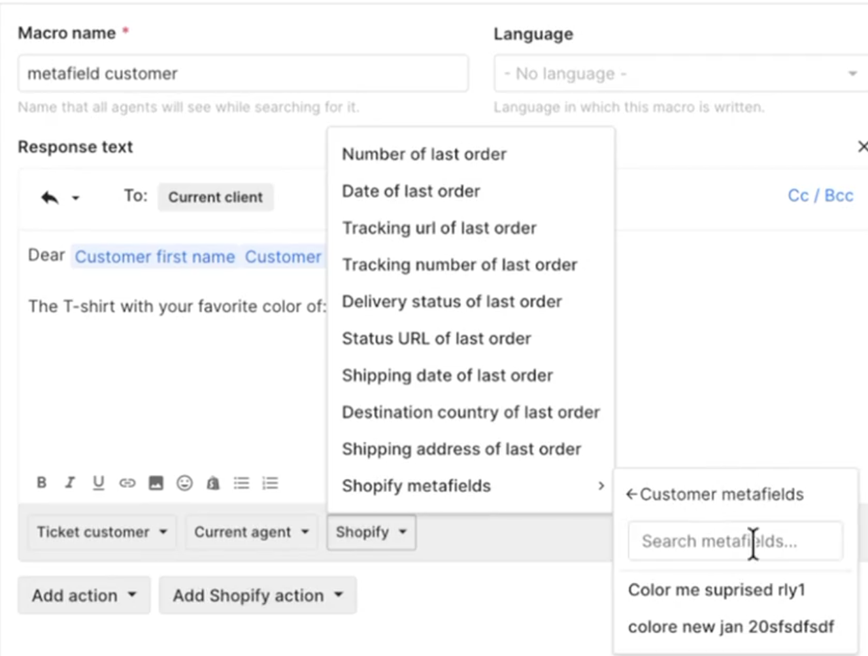The height and width of the screenshot is (656, 868).
Task: Insert a hyperlink using link icon
Action: point(127,484)
